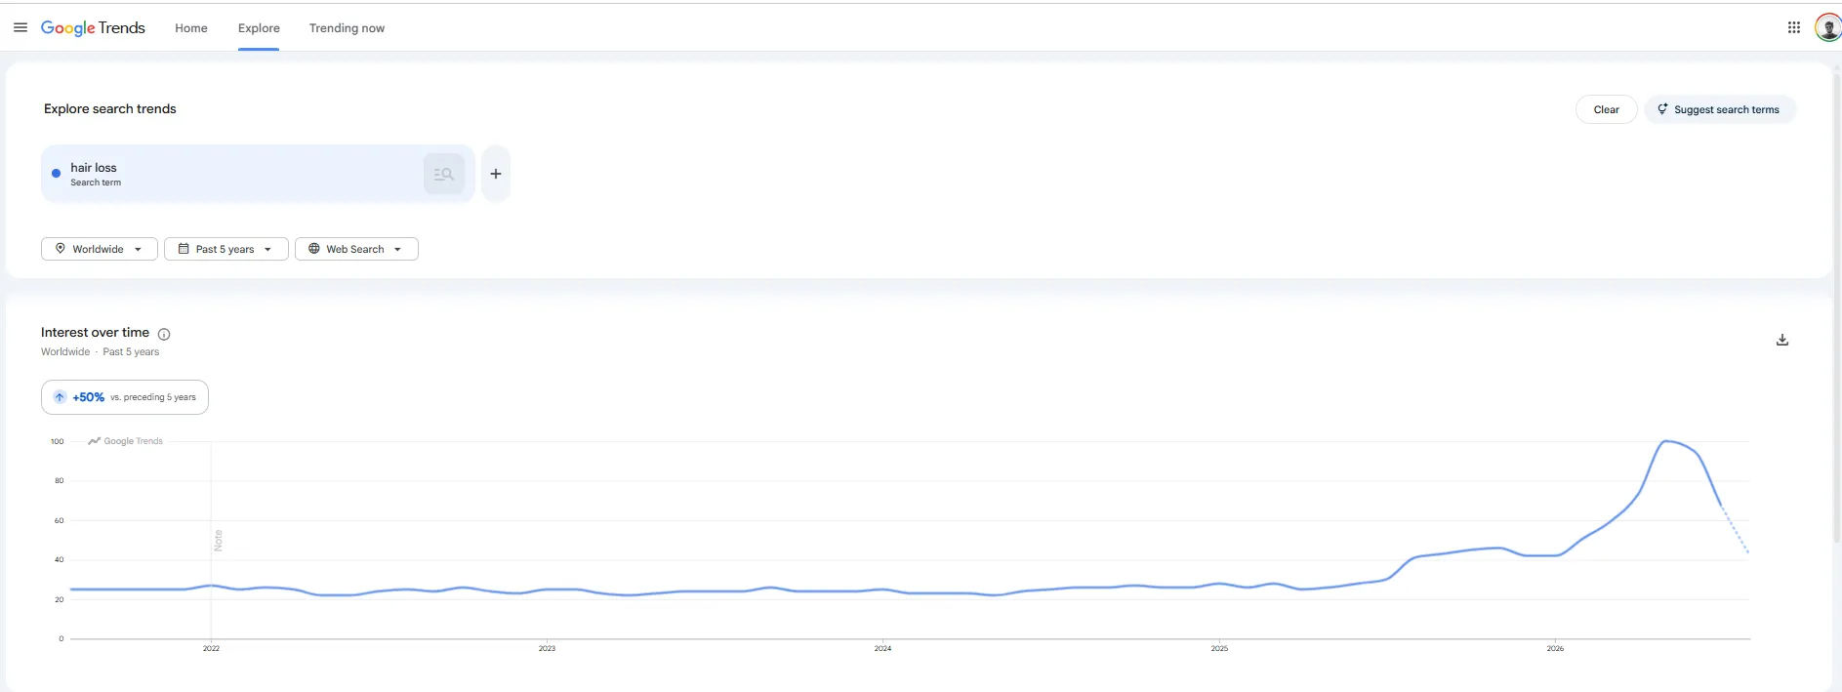Click the search term lookup icon
The width and height of the screenshot is (1842, 692).
pos(444,174)
